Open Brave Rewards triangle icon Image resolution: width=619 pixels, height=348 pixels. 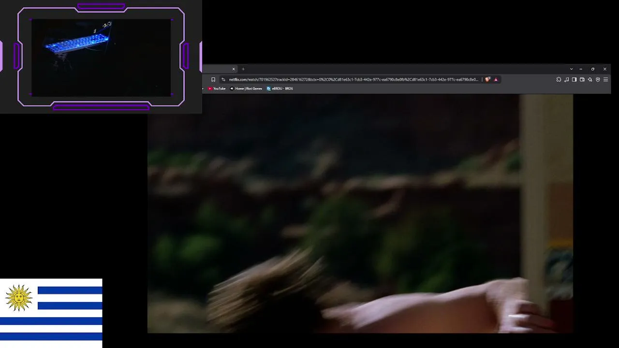point(496,80)
